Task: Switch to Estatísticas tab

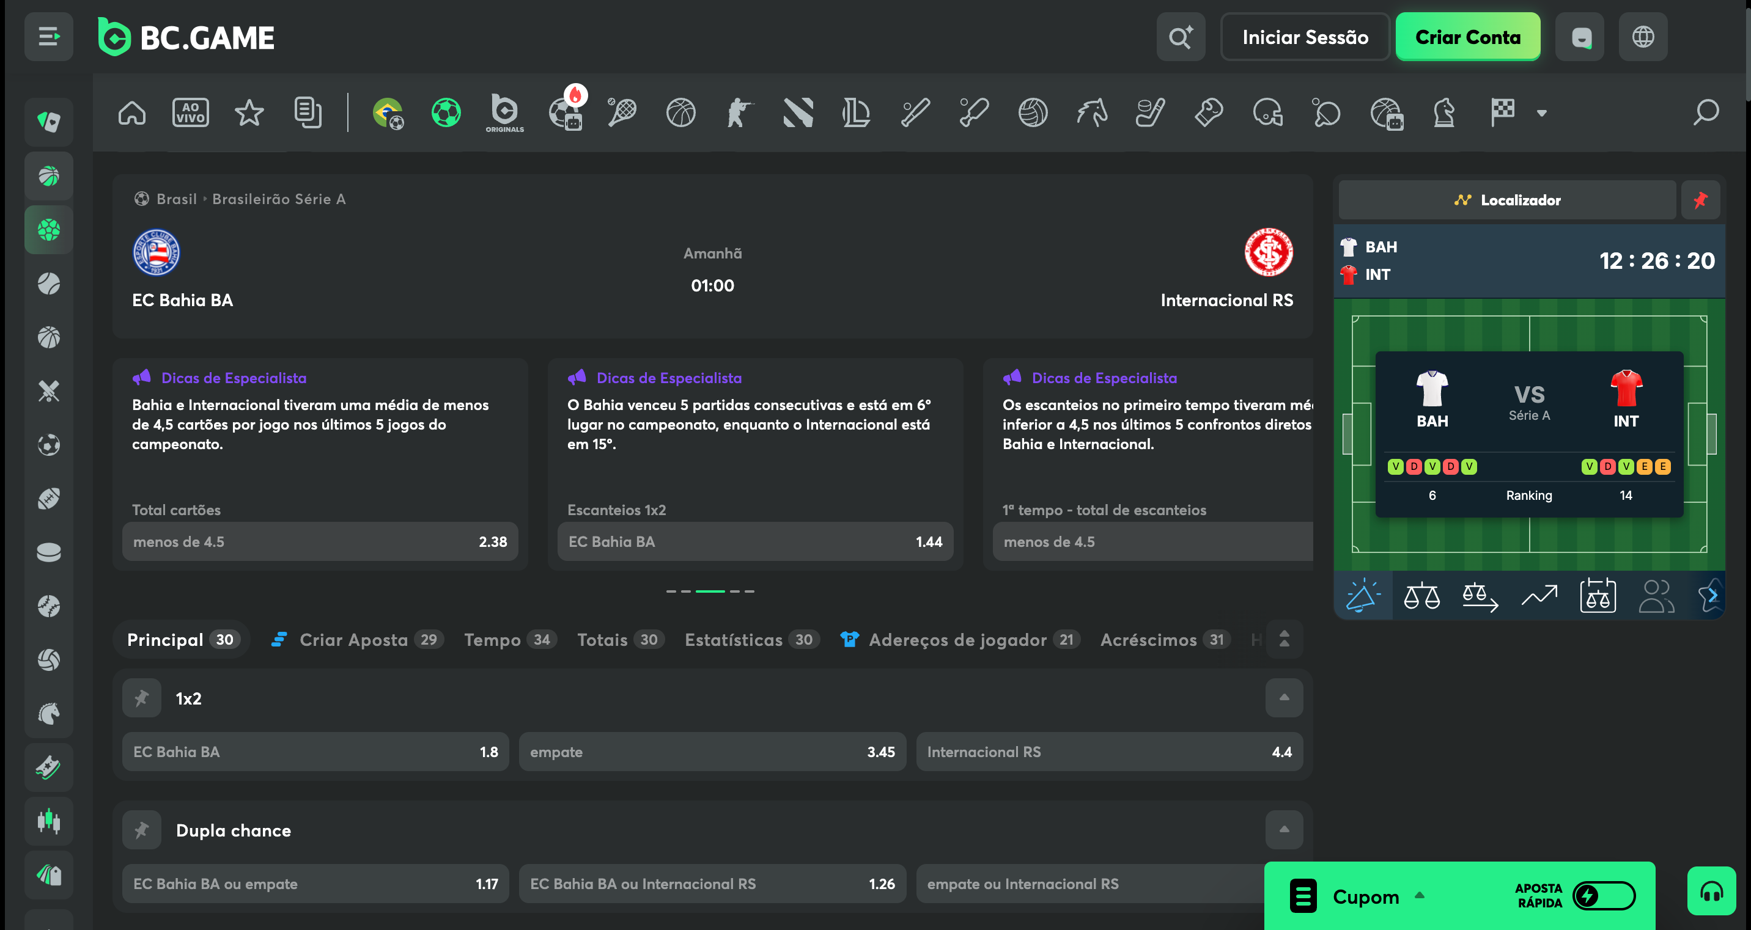Action: pyautogui.click(x=752, y=639)
